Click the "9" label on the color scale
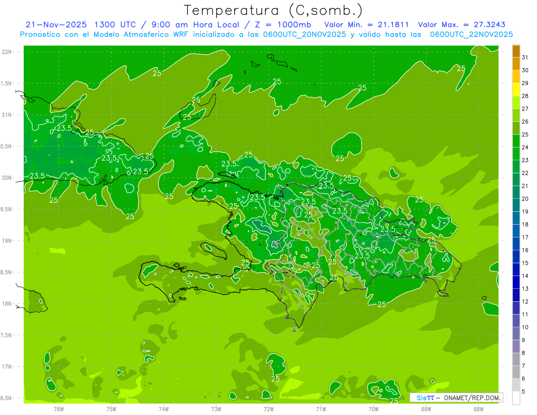The image size is (537, 415). [x=523, y=340]
